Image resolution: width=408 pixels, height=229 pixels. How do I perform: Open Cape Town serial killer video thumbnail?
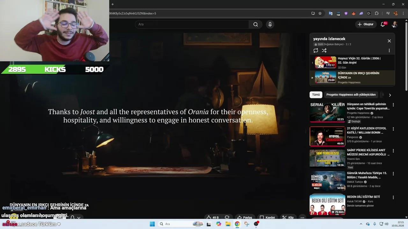click(x=327, y=112)
